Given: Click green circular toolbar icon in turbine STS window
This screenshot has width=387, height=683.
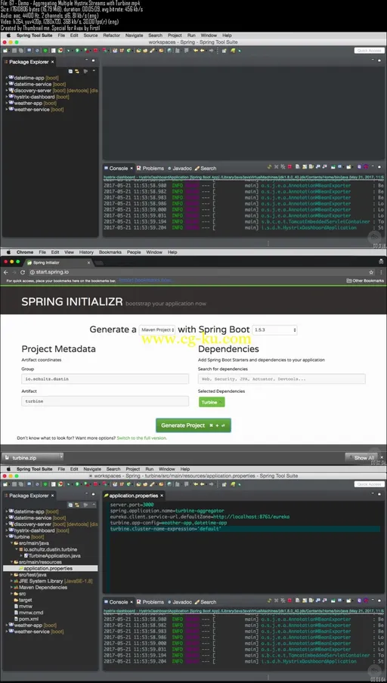Looking at the screenshot, I should 45,484.
